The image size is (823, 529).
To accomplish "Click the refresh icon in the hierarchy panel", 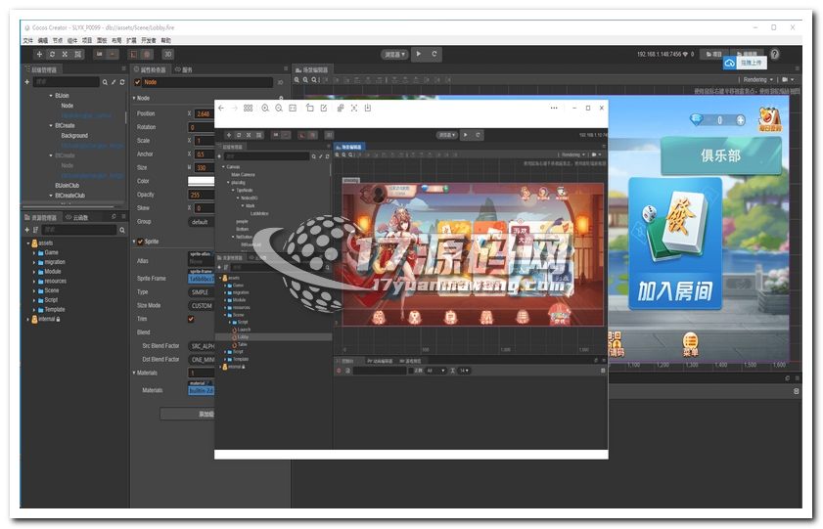I will pos(122,82).
